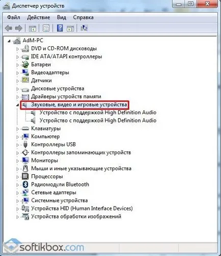Expand the Мониторы node
Screen dimensions: 221x256
17,161
